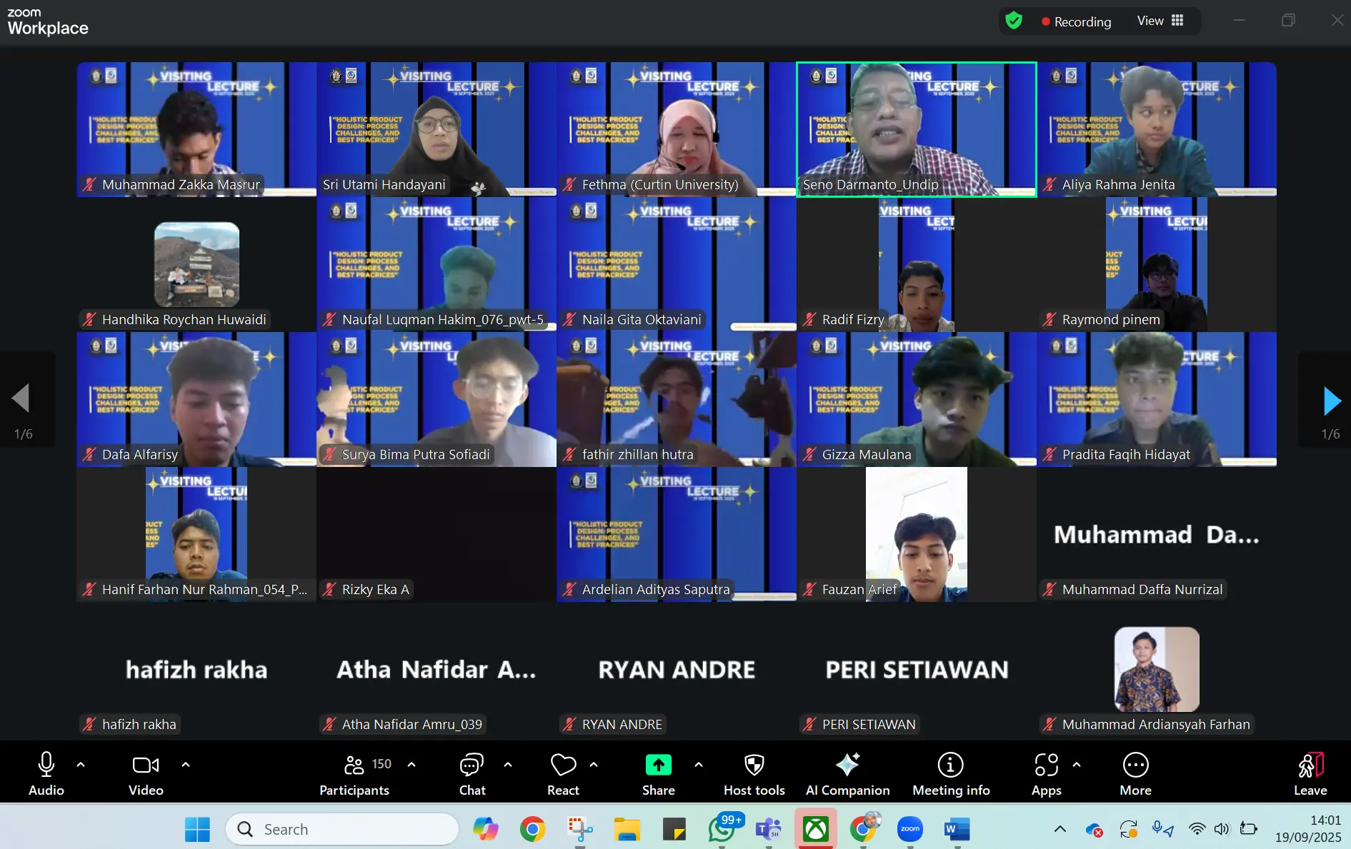Select Seno Darmanto_Undip video tile
Screen dimensions: 1351x849
916,129
